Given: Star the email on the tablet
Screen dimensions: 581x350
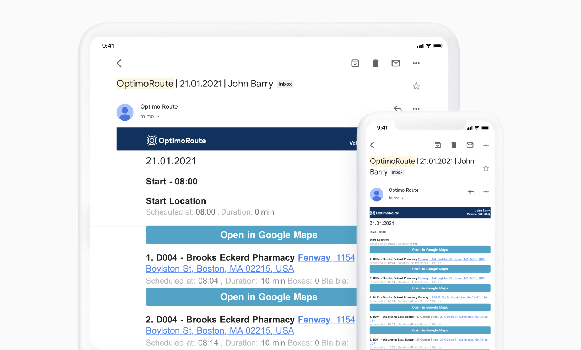Looking at the screenshot, I should click(416, 86).
